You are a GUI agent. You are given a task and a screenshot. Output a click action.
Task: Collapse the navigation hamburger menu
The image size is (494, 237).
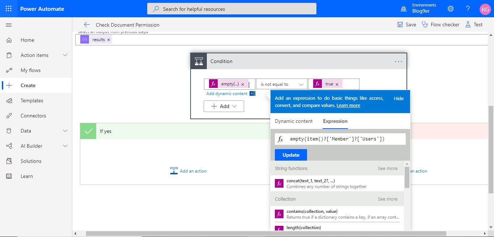(x=9, y=25)
